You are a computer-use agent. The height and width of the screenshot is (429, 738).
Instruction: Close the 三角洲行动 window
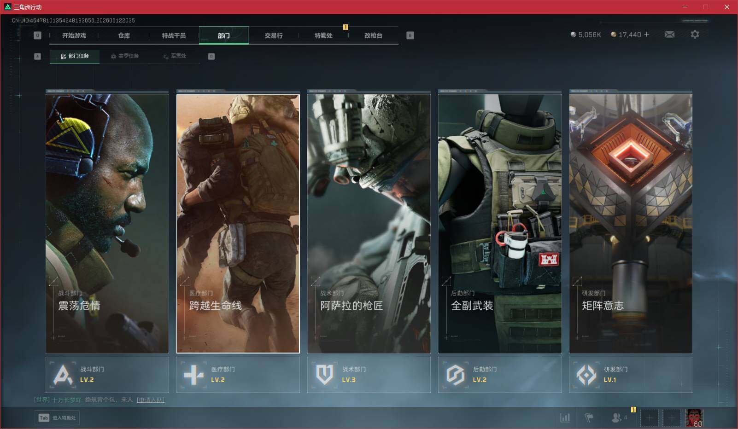coord(727,7)
